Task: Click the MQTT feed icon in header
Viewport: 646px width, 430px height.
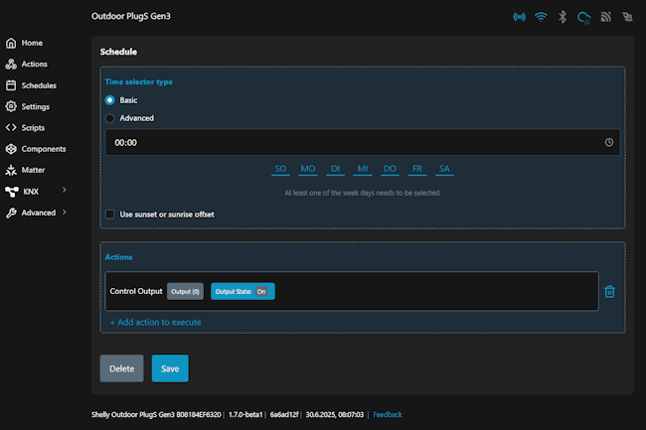Action: 606,17
